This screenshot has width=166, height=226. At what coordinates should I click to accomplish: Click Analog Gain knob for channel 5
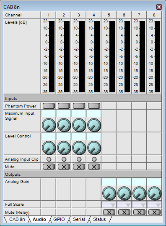point(109,193)
